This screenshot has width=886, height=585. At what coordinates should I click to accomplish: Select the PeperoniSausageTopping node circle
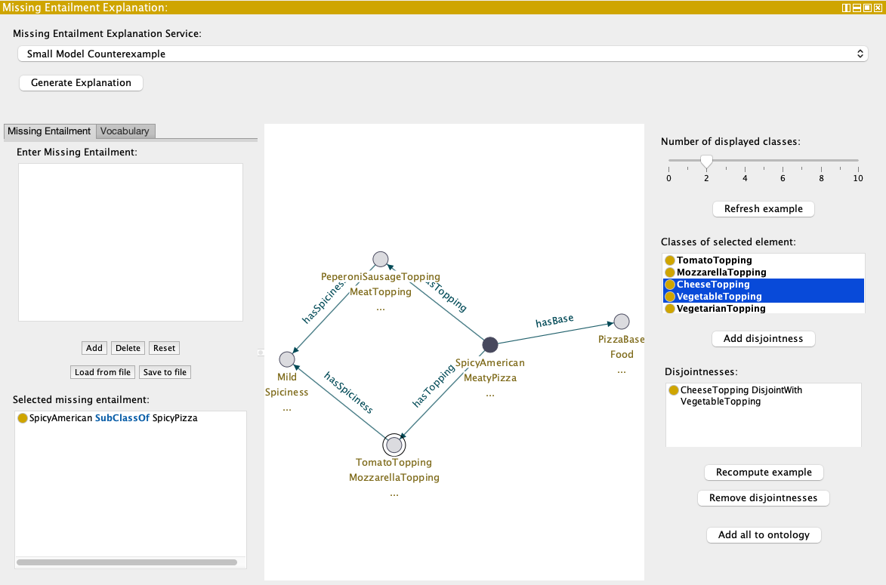tap(380, 259)
